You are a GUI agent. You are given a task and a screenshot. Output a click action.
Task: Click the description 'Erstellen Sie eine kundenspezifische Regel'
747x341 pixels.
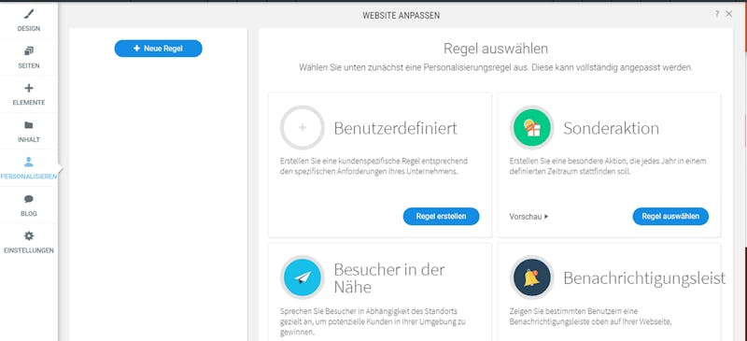[374, 166]
